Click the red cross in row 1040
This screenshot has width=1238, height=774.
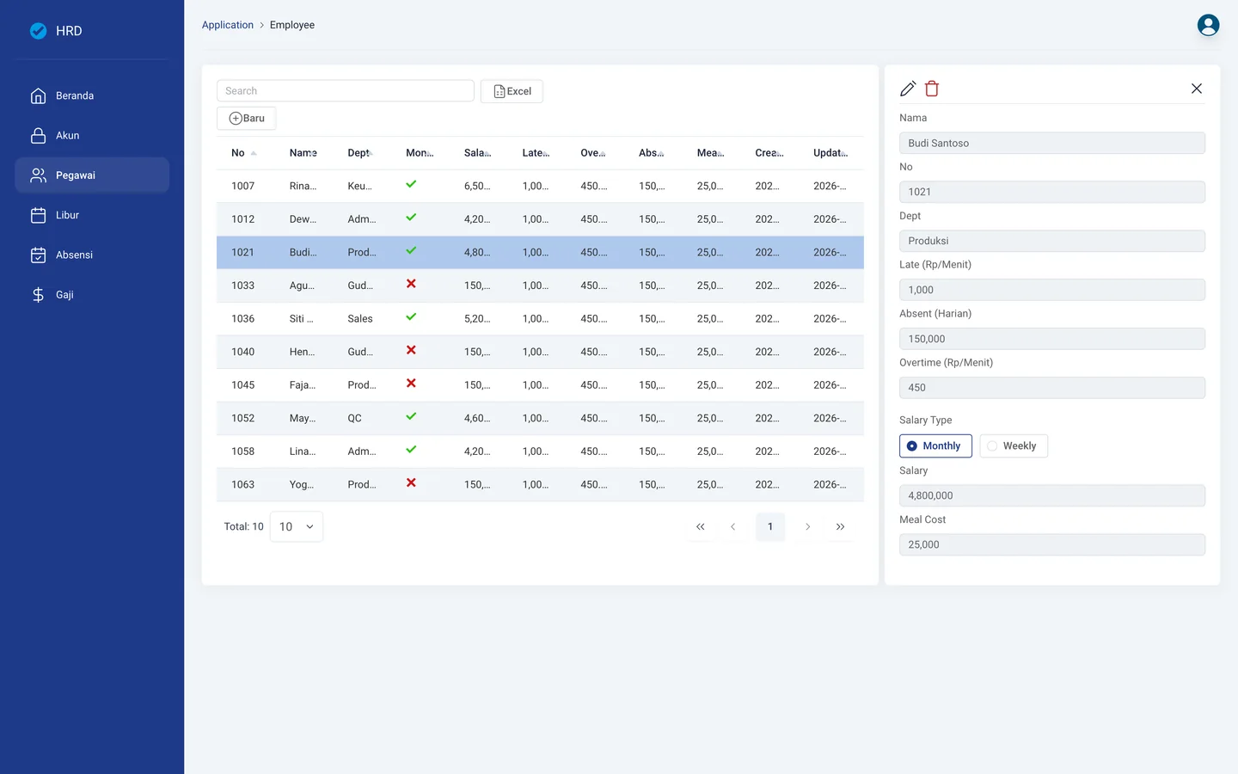coord(411,350)
